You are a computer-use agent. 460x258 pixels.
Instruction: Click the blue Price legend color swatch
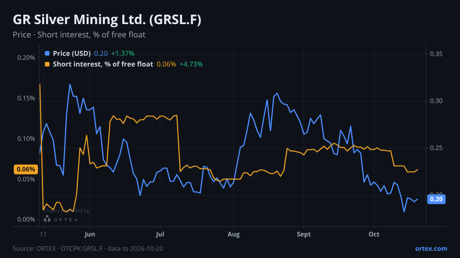click(47, 54)
